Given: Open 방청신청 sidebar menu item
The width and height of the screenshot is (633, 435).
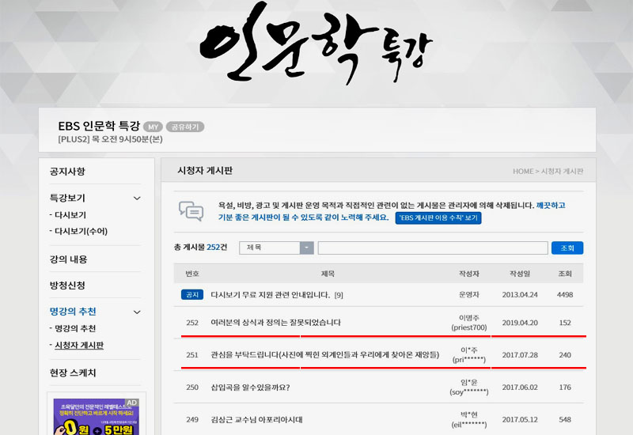Looking at the screenshot, I should [x=67, y=286].
